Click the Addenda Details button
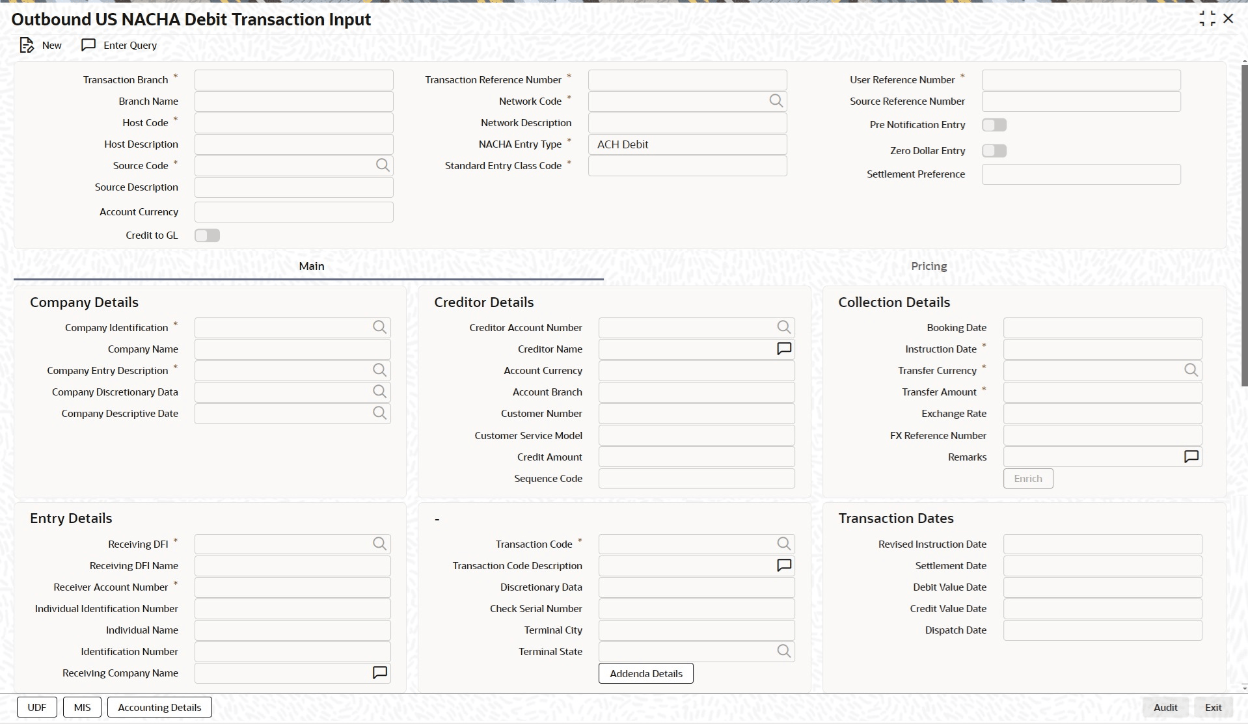Viewport: 1248px width, 724px height. click(x=646, y=673)
